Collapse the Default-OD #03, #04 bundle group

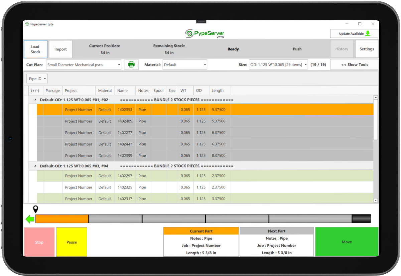pos(35,166)
